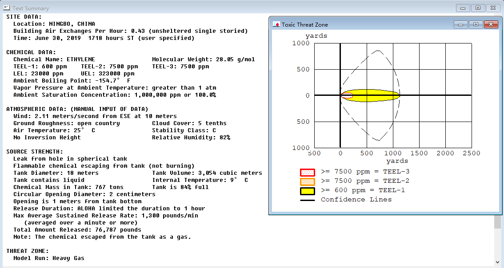Click the 'Text Summary' window title text
The width and height of the screenshot is (504, 268).
31,8
